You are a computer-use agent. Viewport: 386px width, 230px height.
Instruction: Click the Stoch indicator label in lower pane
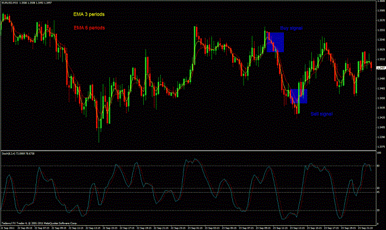point(18,154)
